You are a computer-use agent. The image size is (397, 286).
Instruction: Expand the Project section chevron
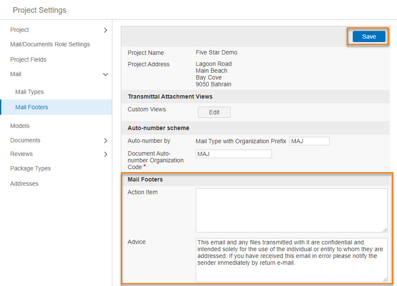pos(106,30)
